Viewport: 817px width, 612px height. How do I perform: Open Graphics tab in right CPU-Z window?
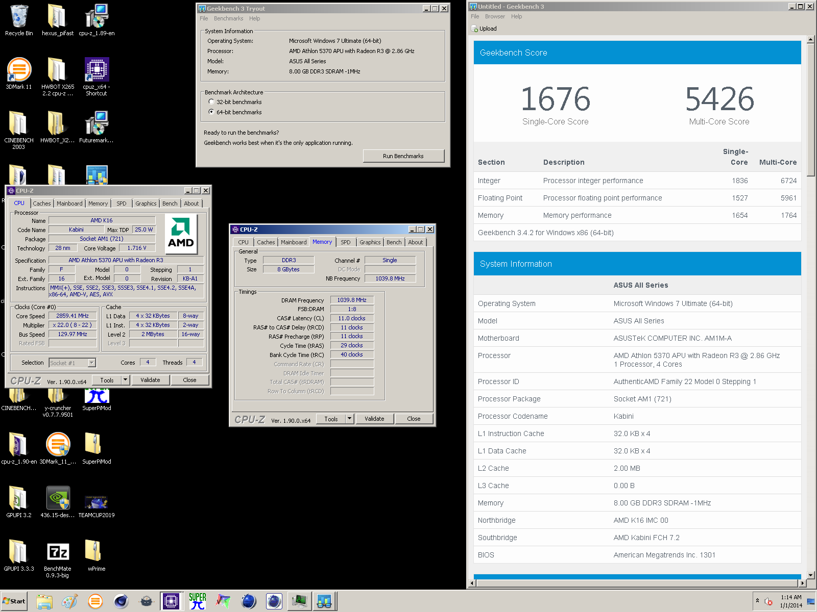click(370, 242)
